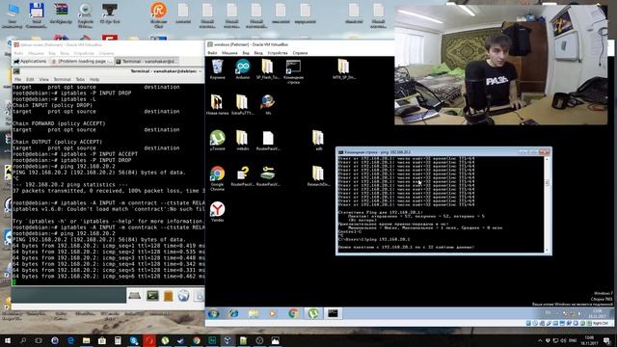Launch web browser globe in the Debian bottom panel
This screenshot has height=347, width=617.
pyautogui.click(x=183, y=296)
